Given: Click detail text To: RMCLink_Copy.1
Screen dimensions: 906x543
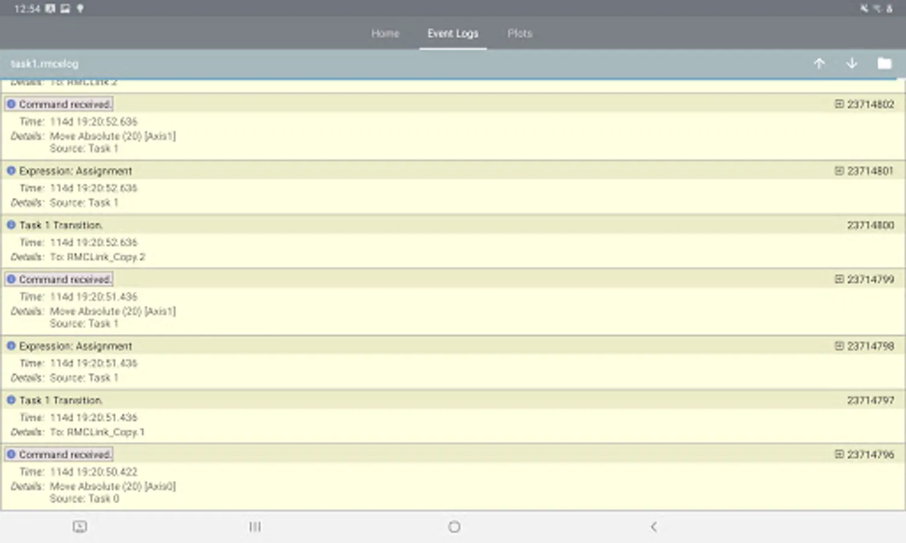Looking at the screenshot, I should (x=97, y=432).
